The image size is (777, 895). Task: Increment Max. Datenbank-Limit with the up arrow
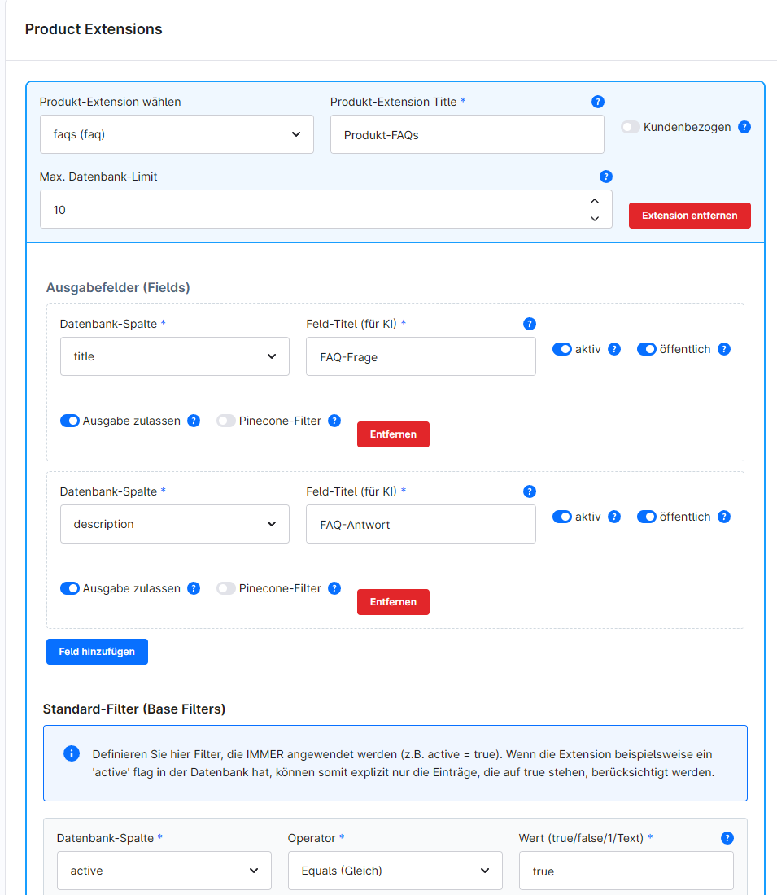tap(594, 201)
